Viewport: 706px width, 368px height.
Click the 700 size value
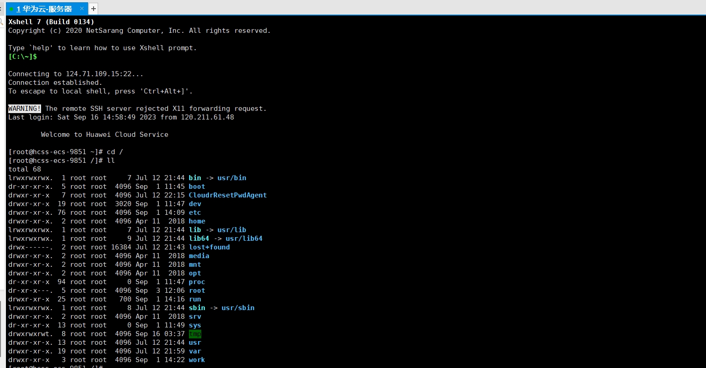(126, 299)
